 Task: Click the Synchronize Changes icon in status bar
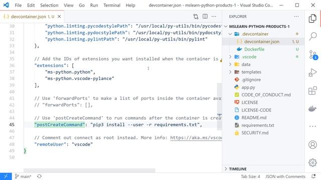(39, 176)
